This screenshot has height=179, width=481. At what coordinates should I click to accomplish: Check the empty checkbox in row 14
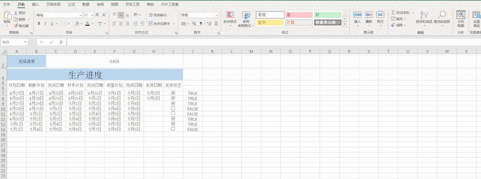173,129
